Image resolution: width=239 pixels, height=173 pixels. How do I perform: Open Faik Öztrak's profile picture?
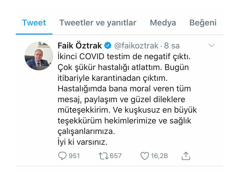tap(39, 56)
